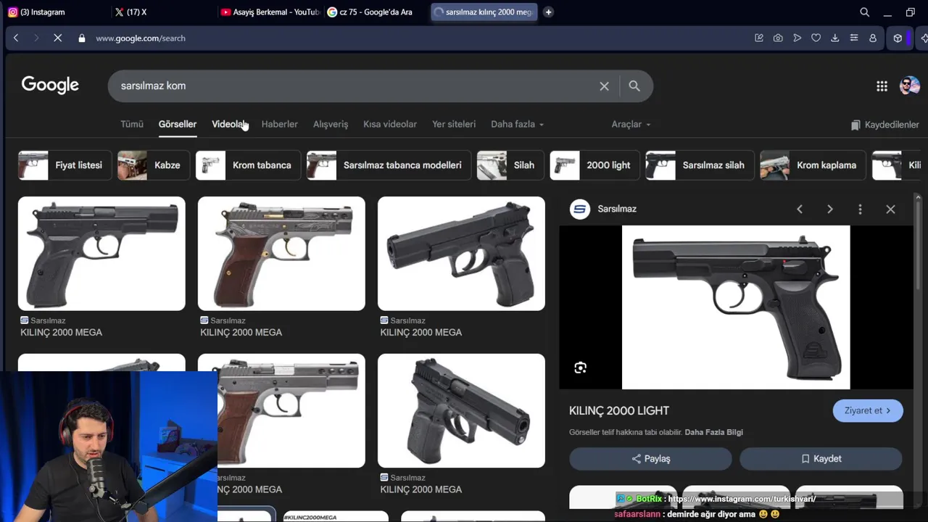This screenshot has height=522, width=928.
Task: Click the browser forward arrow
Action: click(36, 38)
